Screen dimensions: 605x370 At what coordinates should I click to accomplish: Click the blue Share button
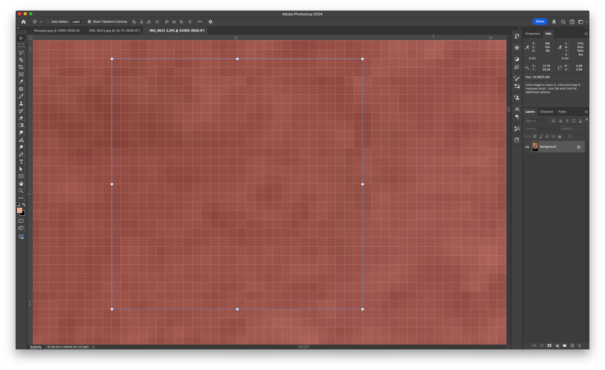(x=539, y=22)
